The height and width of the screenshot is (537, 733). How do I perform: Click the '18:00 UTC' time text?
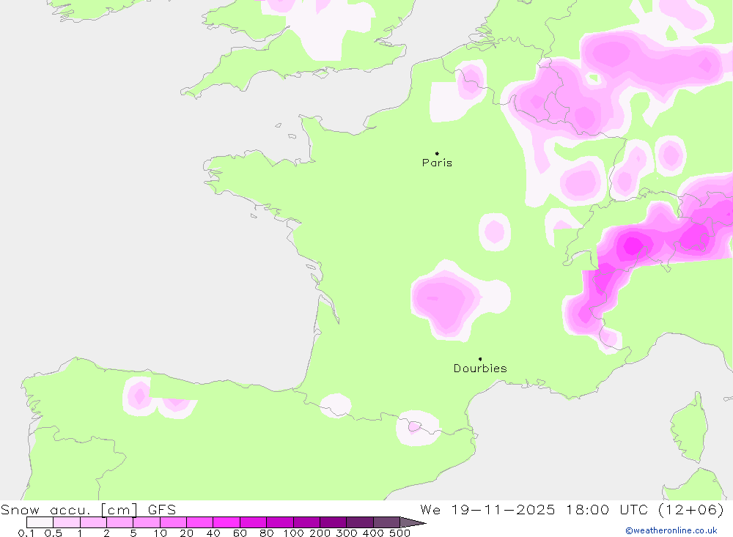pyautogui.click(x=608, y=509)
